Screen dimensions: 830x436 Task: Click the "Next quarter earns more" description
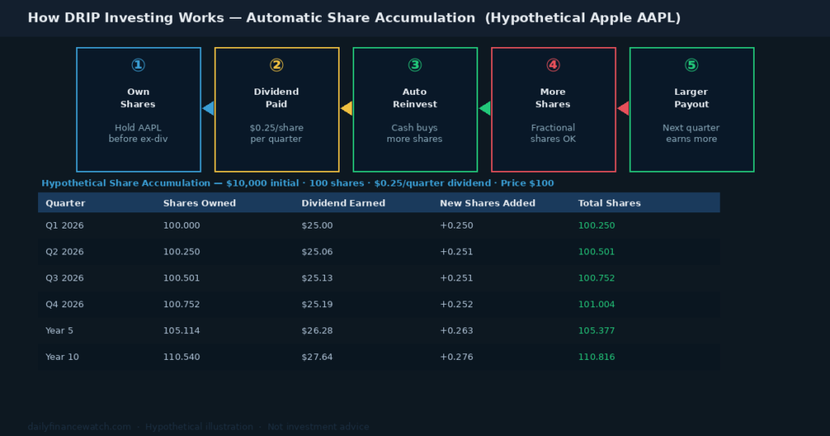(x=691, y=134)
